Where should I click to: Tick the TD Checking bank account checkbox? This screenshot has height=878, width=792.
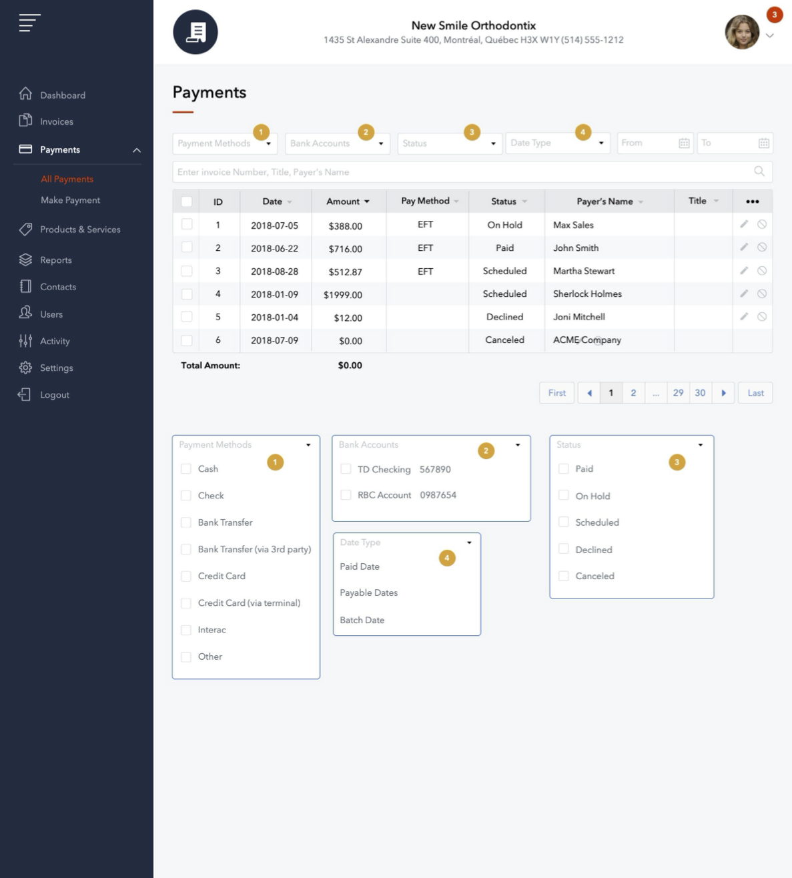click(x=346, y=469)
